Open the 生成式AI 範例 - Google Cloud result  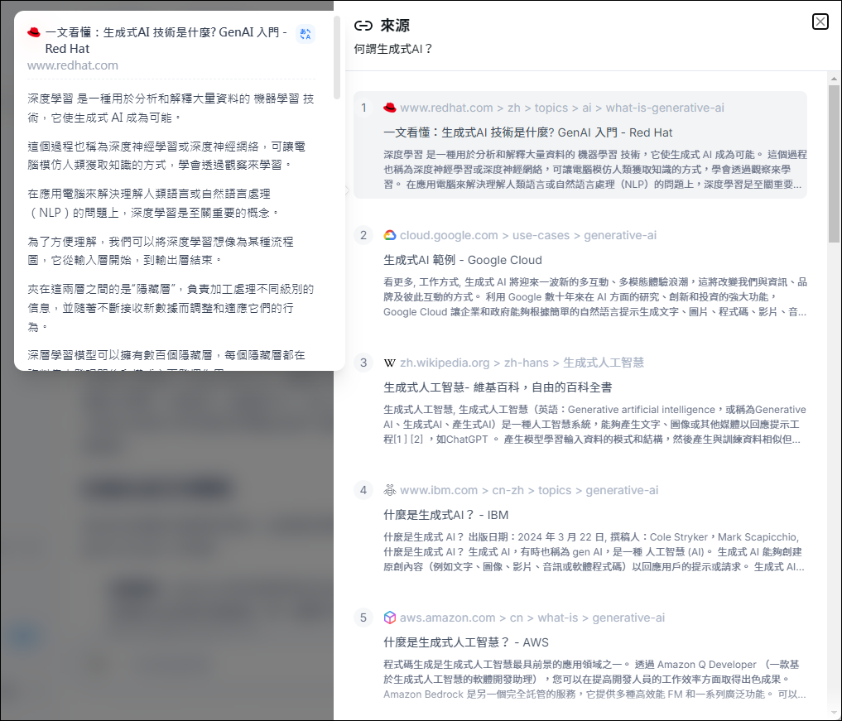point(462,260)
